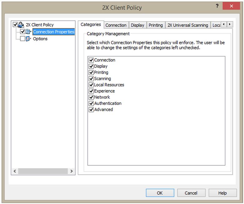
Task: Uncheck the Connection Properties tree checkbox
Action: click(22, 32)
